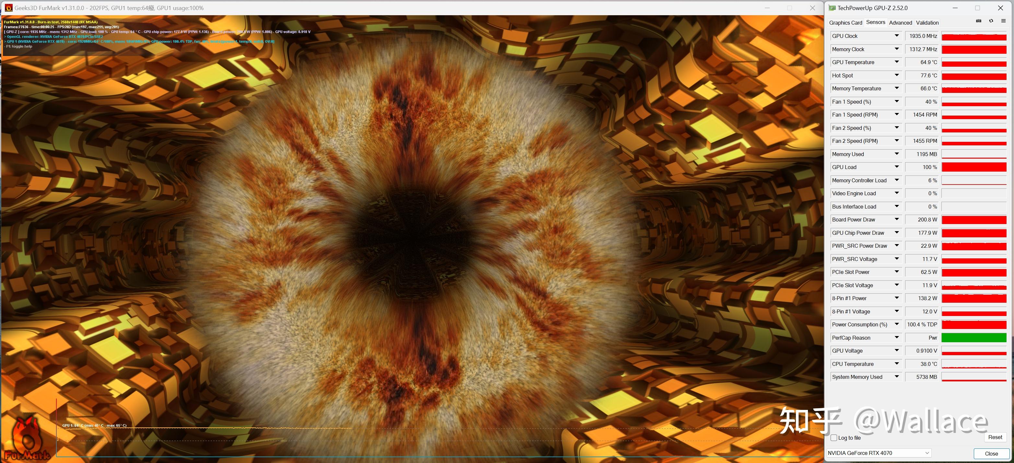This screenshot has width=1014, height=463.
Task: Close the FurMark window
Action: pyautogui.click(x=812, y=8)
